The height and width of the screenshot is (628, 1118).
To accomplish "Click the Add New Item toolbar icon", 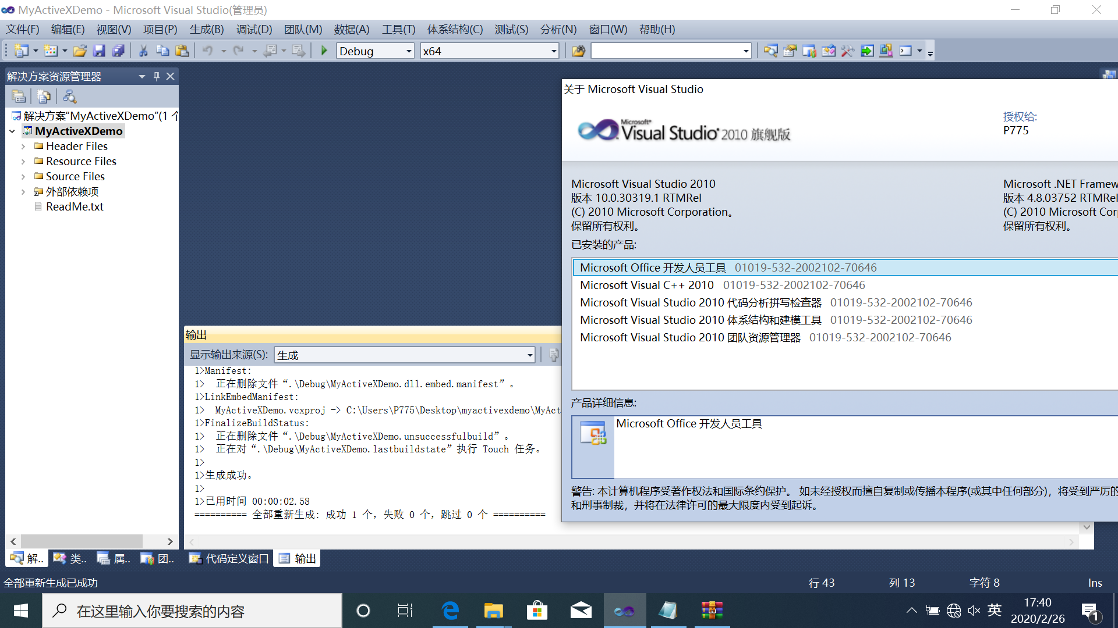I will click(x=51, y=51).
